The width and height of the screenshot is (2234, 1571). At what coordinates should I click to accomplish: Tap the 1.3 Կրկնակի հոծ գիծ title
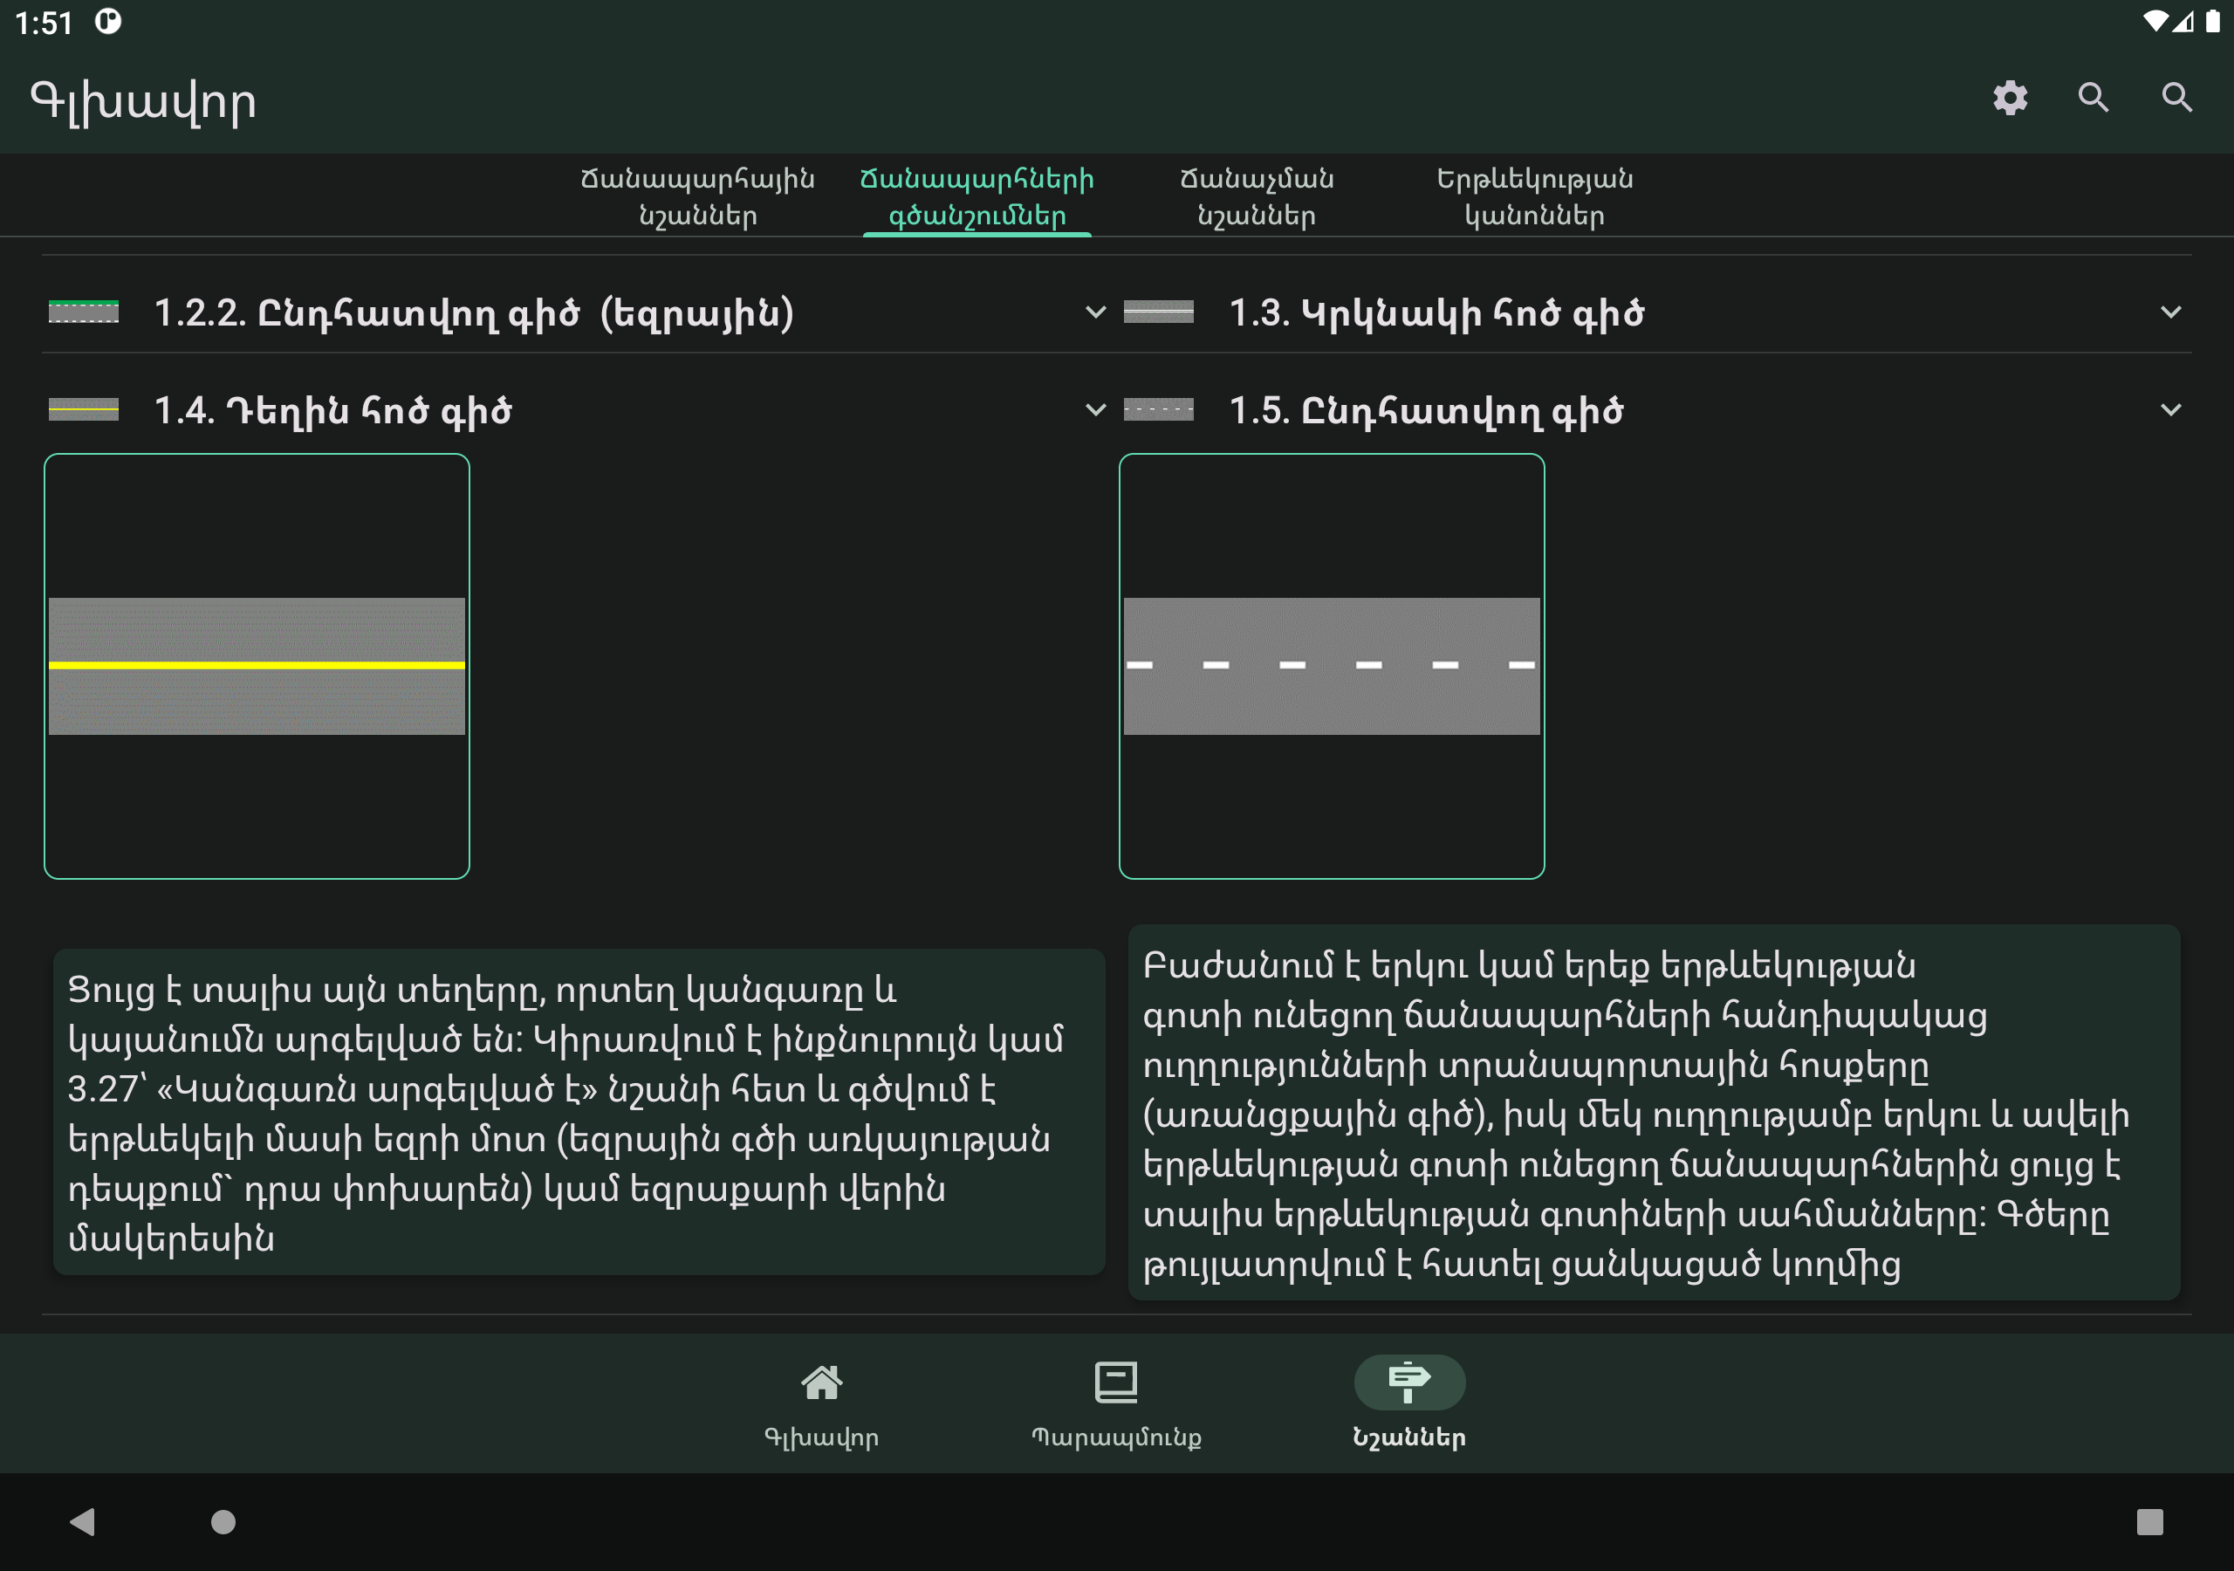tap(1437, 312)
